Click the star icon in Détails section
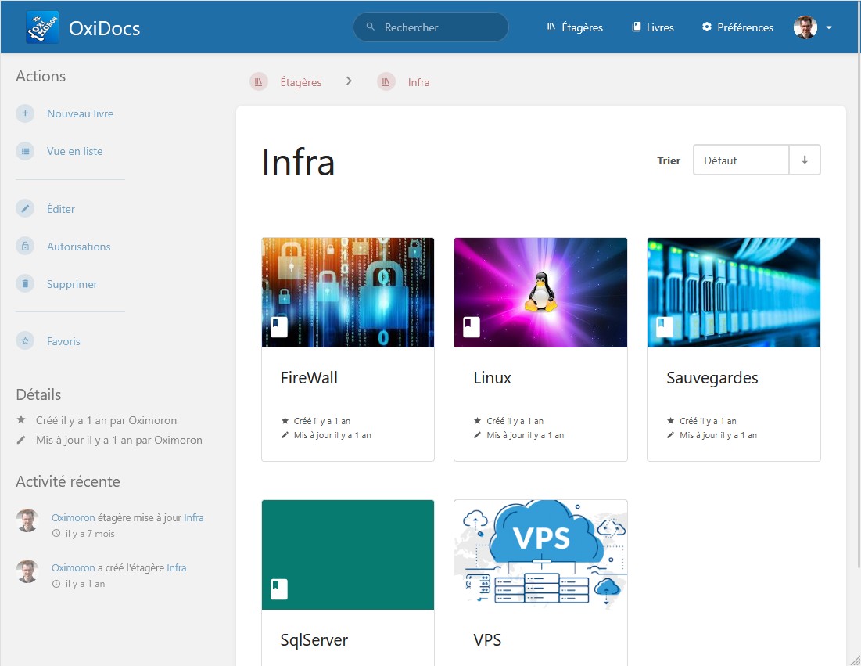Image resolution: width=861 pixels, height=666 pixels. (x=21, y=419)
